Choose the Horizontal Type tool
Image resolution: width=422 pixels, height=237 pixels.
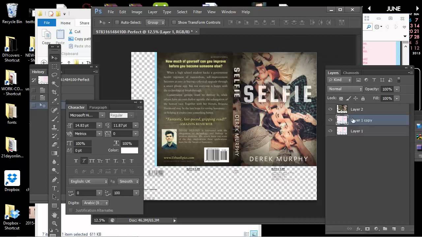55,188
